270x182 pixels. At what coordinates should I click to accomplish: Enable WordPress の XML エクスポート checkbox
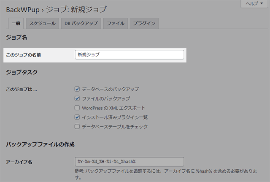[x=77, y=108]
